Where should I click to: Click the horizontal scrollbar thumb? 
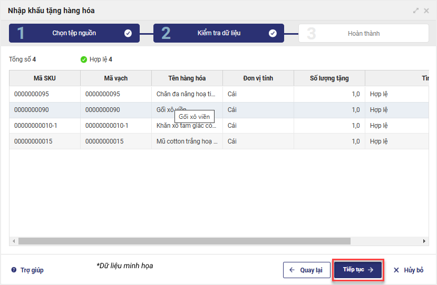coord(184,241)
